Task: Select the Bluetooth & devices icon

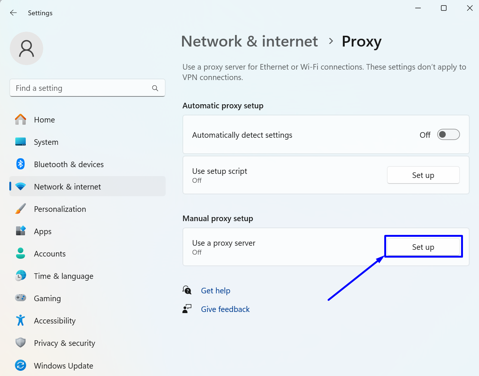Action: [21, 164]
